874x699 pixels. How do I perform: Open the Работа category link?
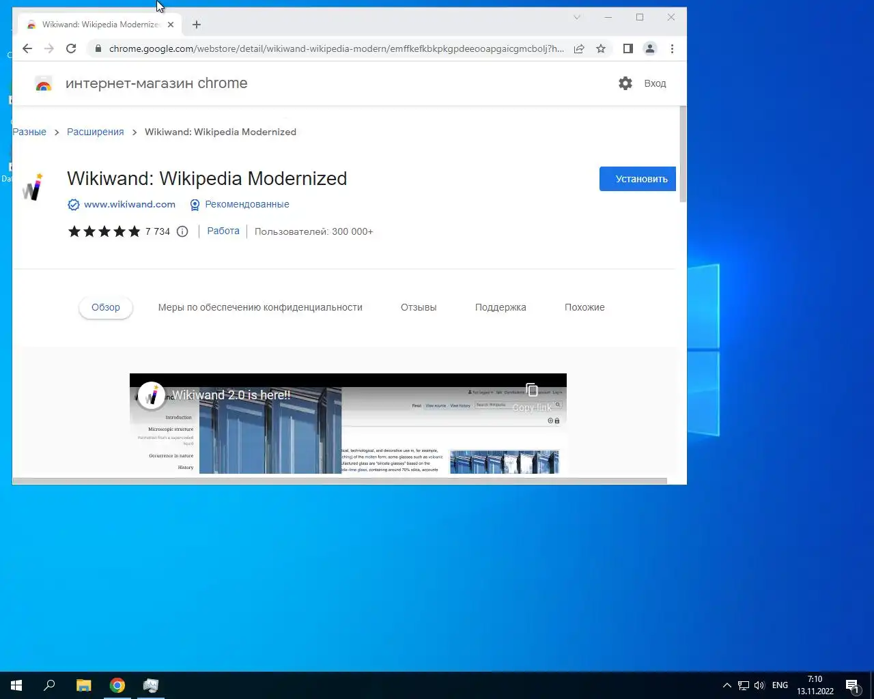[x=223, y=231]
